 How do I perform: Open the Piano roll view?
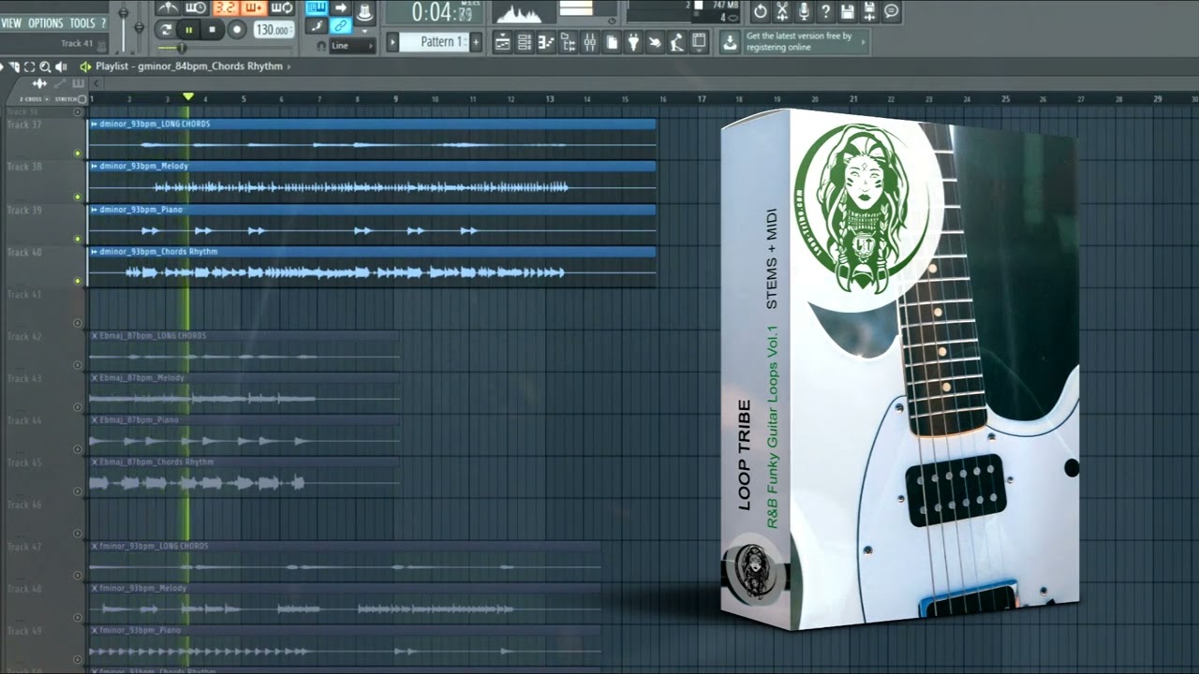point(546,42)
